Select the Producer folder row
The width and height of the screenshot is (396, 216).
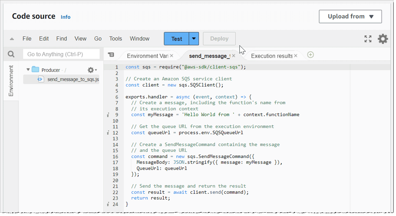61,70
